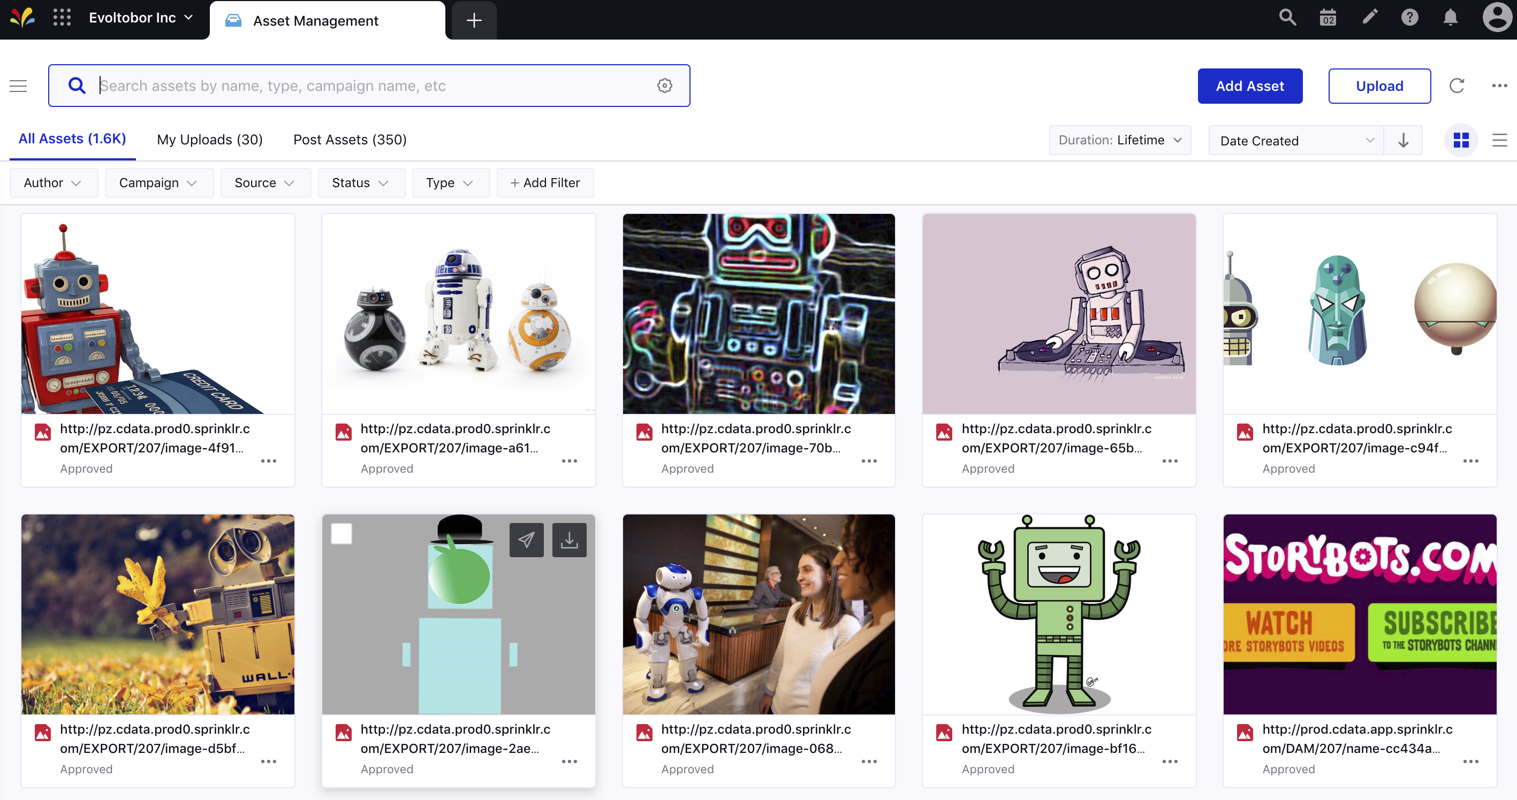Open a new tab with plus icon

(474, 20)
